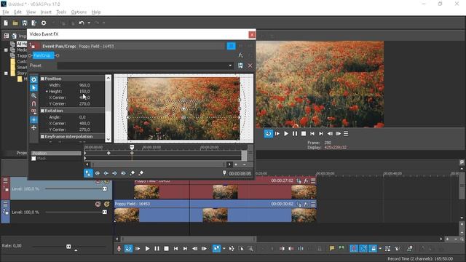Toggle loop playback in the preview window
The image size is (466, 262).
[269, 134]
